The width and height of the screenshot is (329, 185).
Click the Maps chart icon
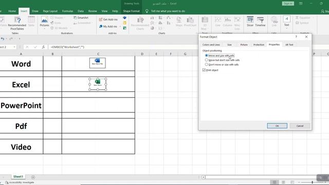(179, 22)
